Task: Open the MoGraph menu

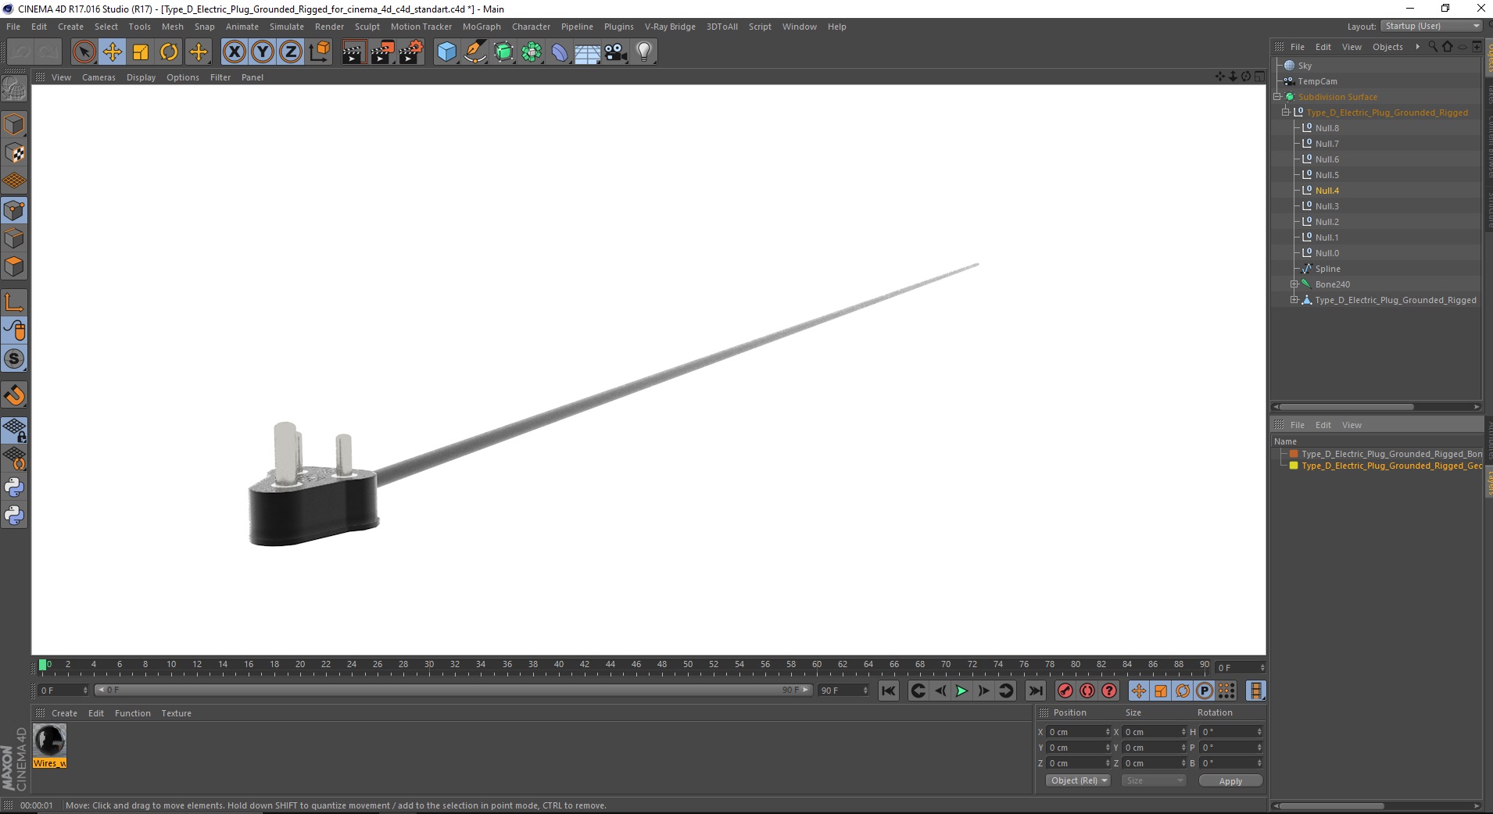Action: coord(482,27)
